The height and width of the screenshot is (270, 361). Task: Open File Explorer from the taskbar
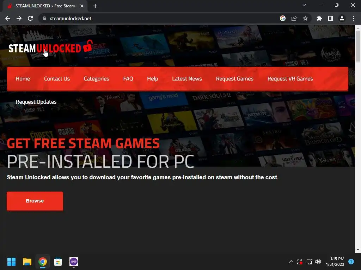tap(27, 262)
